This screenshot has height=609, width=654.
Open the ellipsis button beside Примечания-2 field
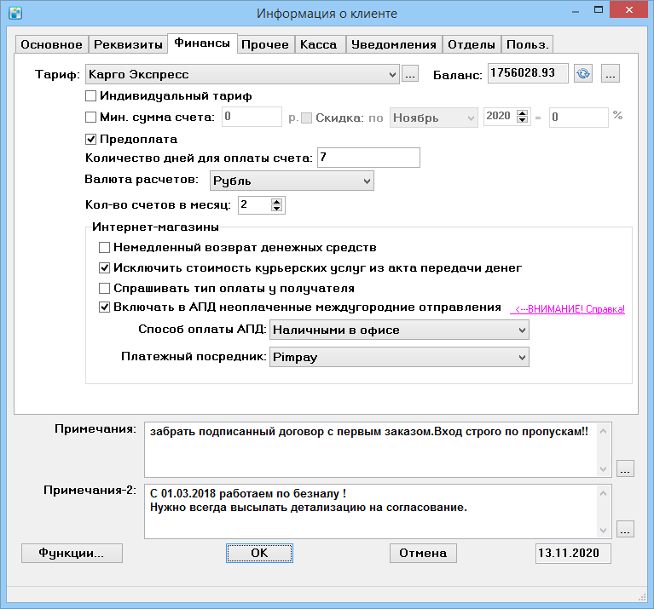625,529
